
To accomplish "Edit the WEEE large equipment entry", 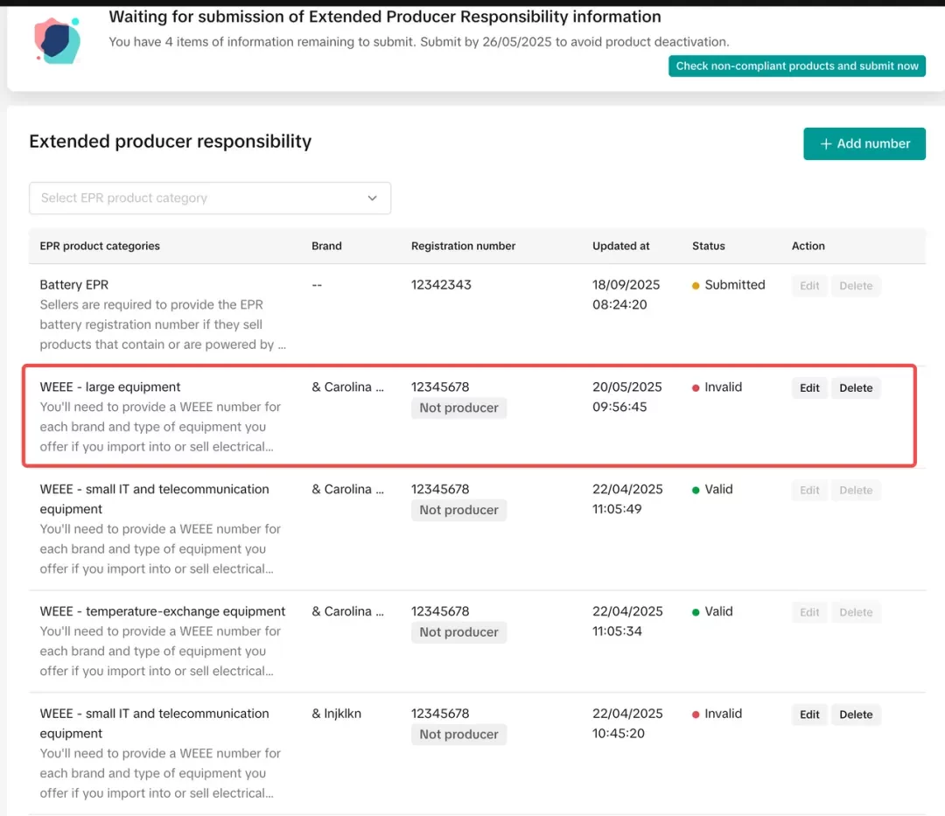I will pos(809,388).
